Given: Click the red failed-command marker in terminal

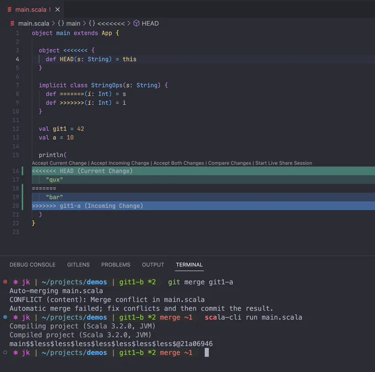Looking at the screenshot, I should [6, 282].
